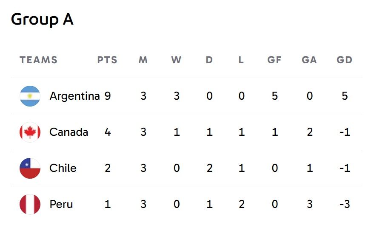Click the Argentina flag icon
The height and width of the screenshot is (233, 374).
[30, 96]
